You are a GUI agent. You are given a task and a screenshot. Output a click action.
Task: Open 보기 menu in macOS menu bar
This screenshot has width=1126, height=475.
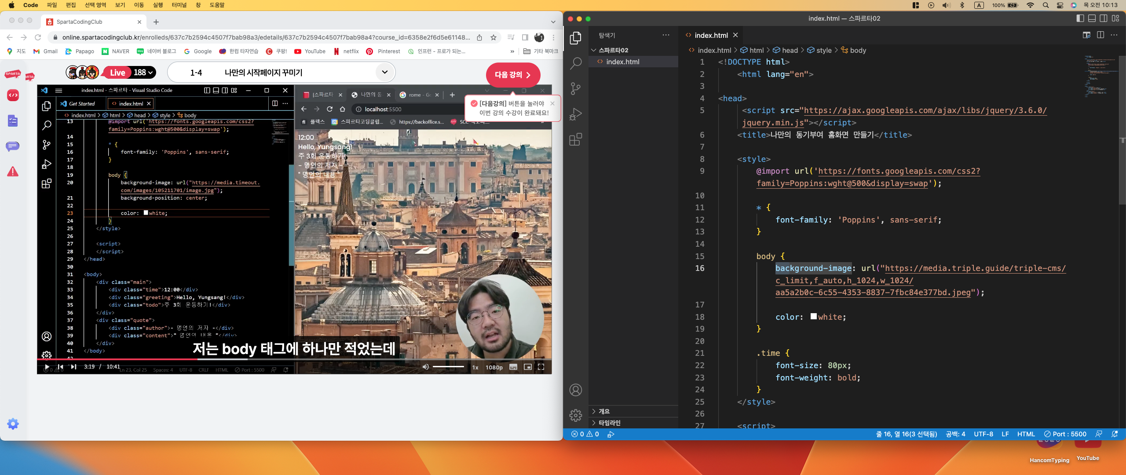click(120, 5)
